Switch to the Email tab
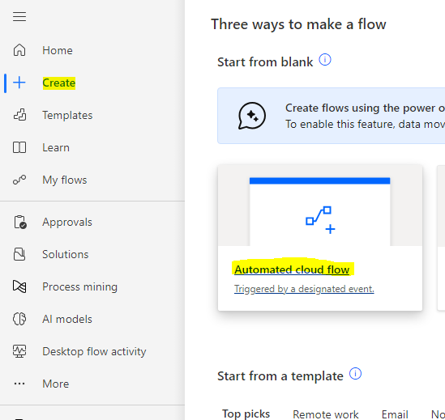Image resolution: width=445 pixels, height=420 pixels. click(x=395, y=414)
